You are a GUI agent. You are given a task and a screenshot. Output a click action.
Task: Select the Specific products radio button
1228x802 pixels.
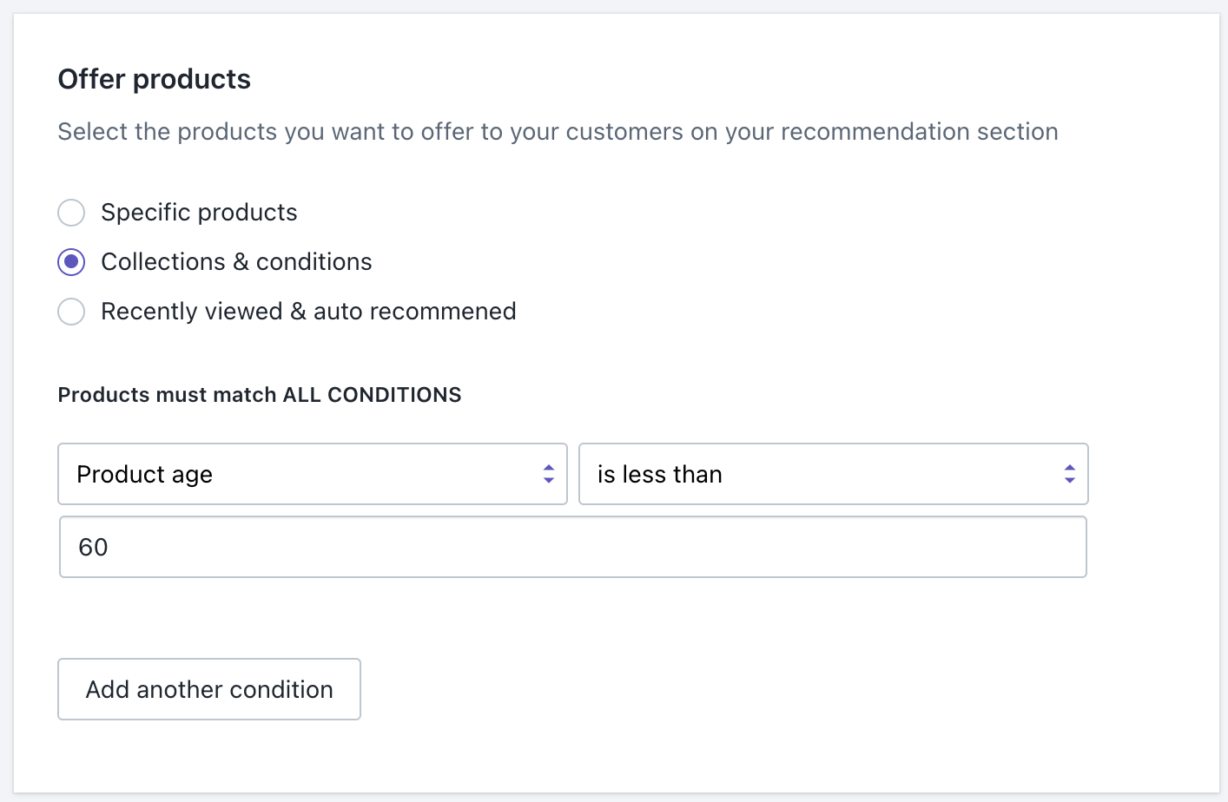coord(71,213)
